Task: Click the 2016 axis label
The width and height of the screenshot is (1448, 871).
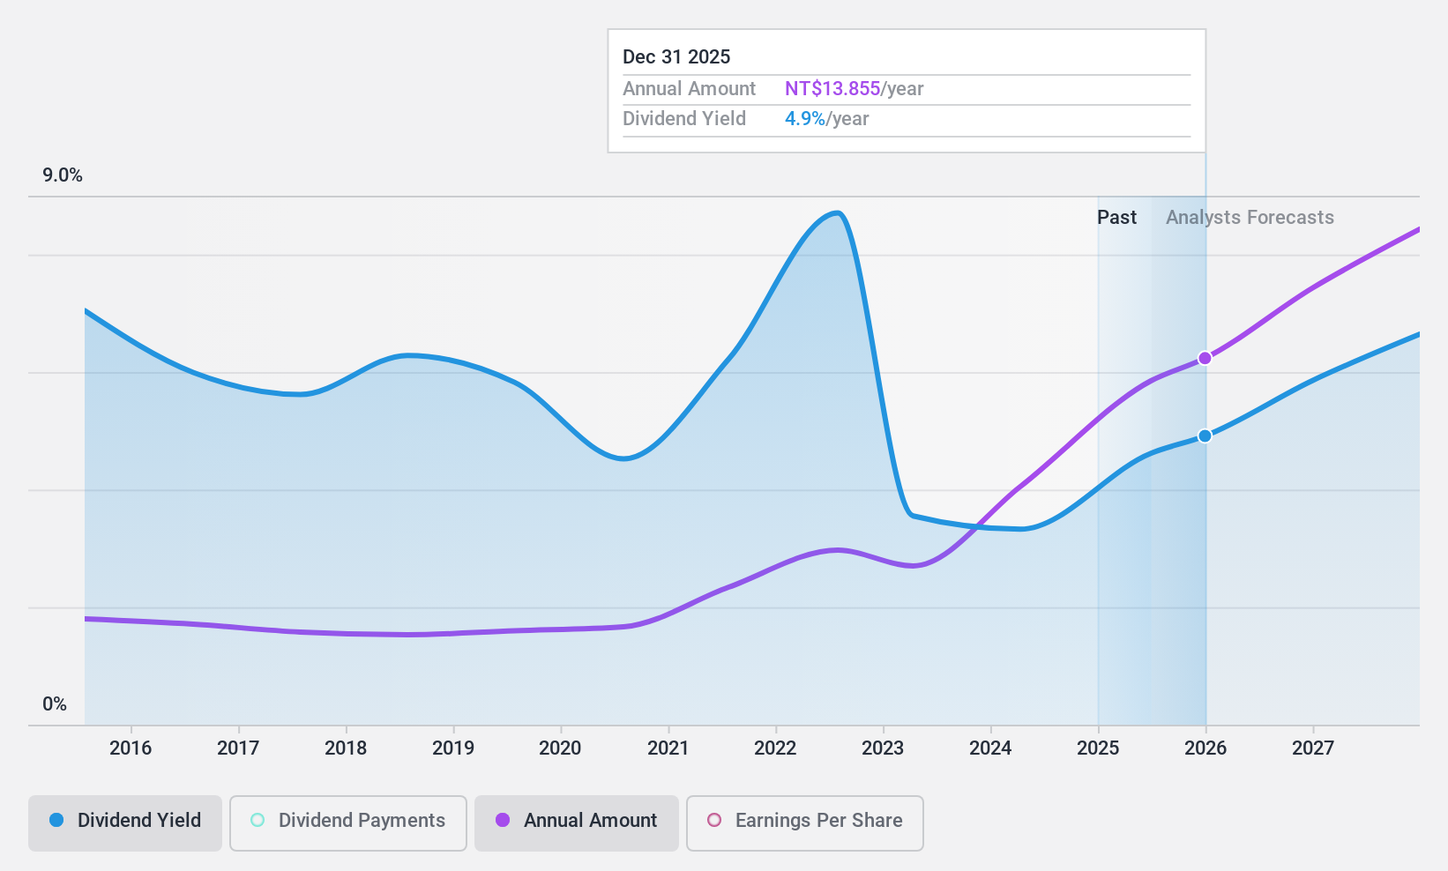Action: click(x=131, y=748)
